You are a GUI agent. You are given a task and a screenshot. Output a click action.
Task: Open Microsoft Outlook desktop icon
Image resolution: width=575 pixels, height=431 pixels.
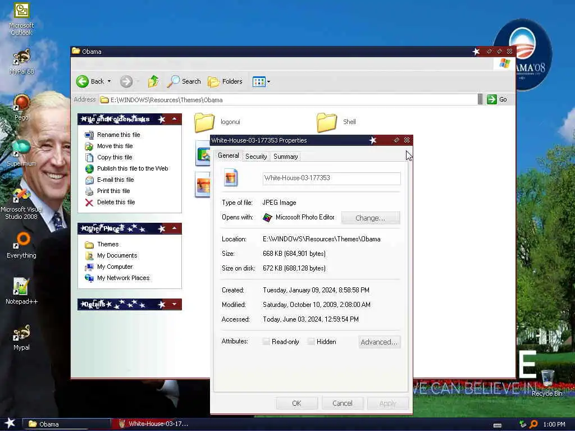coord(21,19)
